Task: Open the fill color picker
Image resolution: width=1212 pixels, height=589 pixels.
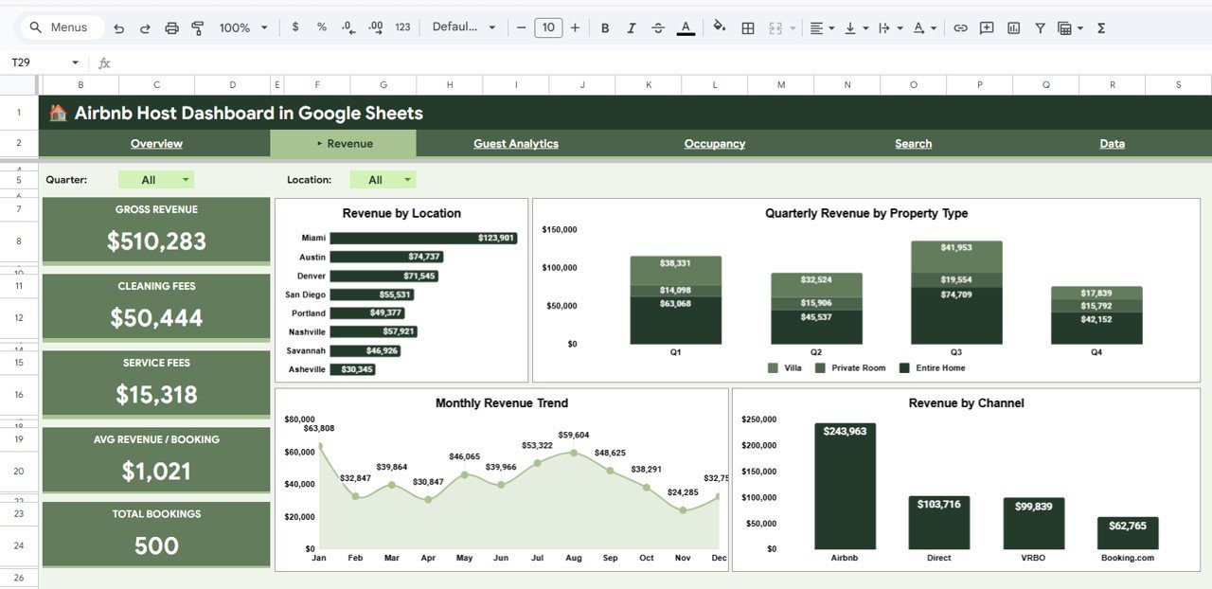Action: coord(719,27)
